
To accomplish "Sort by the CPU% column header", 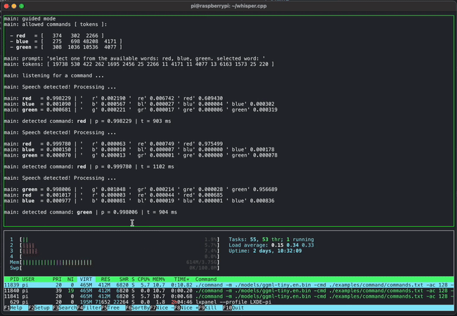I will pyautogui.click(x=143, y=279).
